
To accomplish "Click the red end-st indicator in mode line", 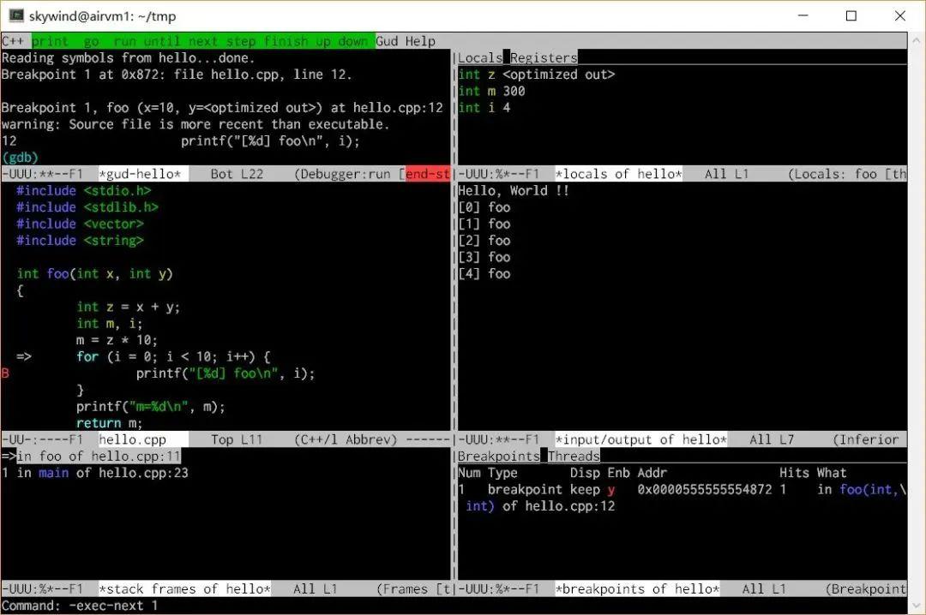I will coord(428,174).
